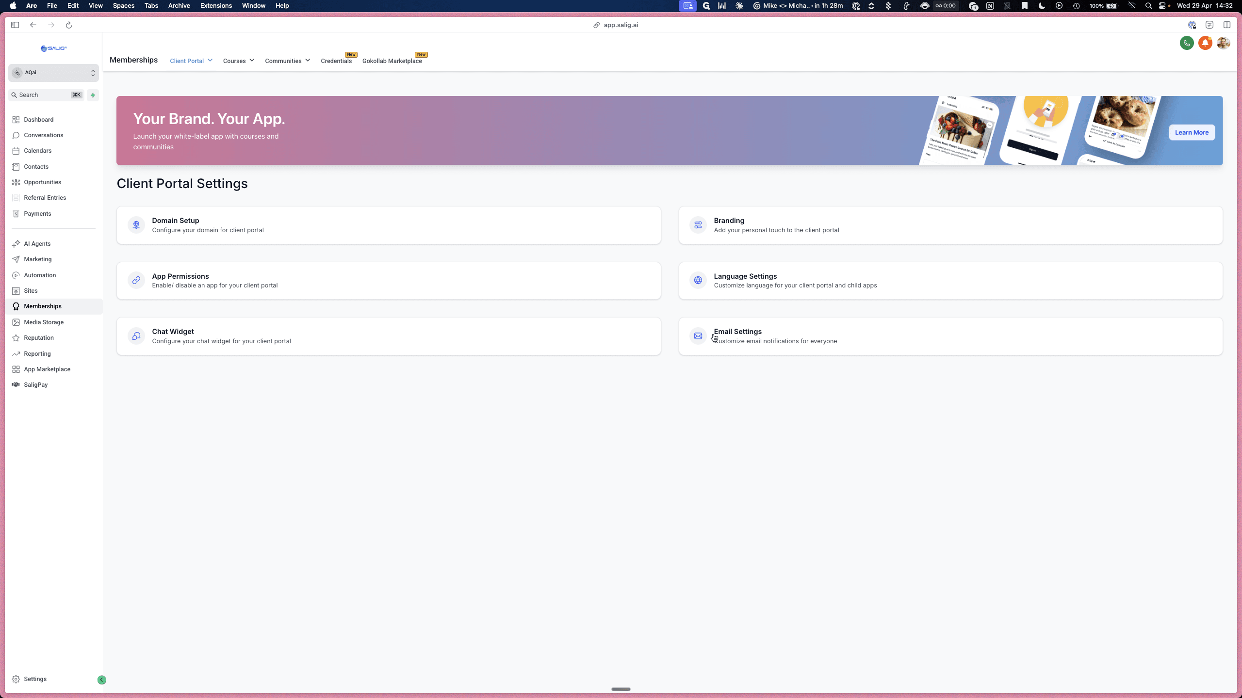Click the sidebar Search field

coord(47,95)
